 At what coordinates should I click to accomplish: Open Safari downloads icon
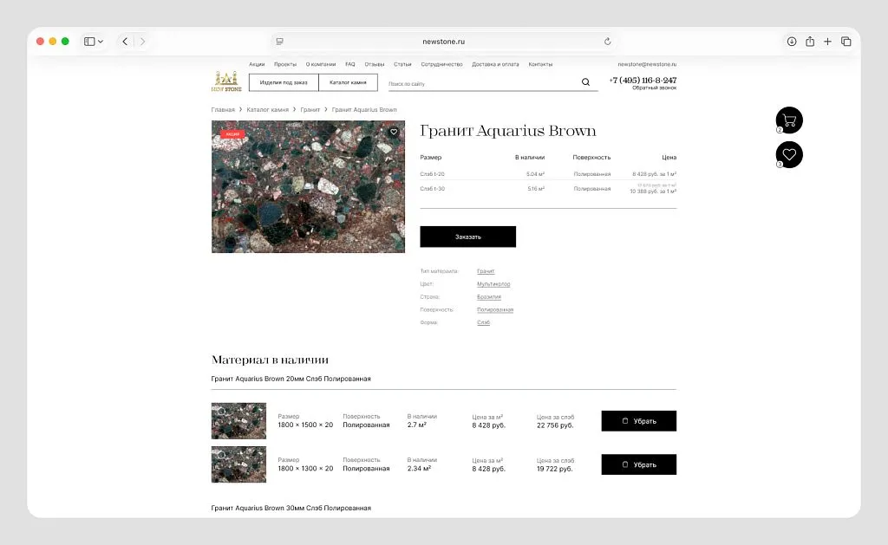[790, 41]
